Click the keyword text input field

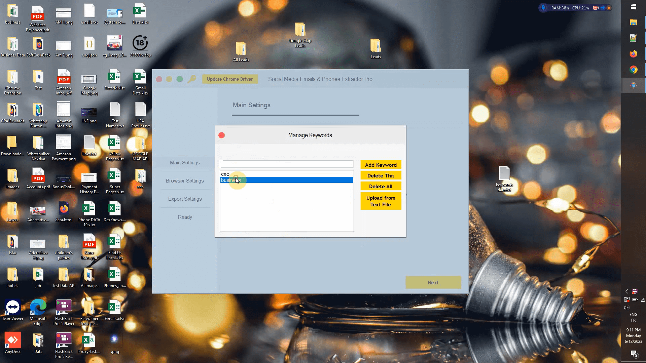click(286, 164)
